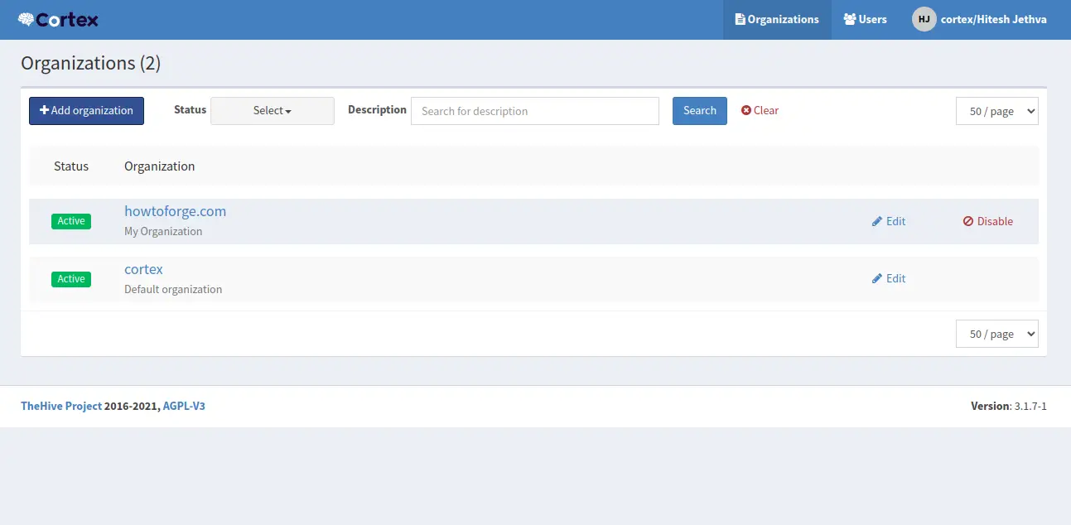Click the 'My Organization' description text
This screenshot has height=525, width=1071.
(163, 231)
